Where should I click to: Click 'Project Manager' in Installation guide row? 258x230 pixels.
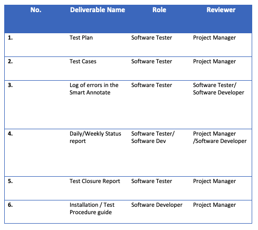(x=214, y=205)
